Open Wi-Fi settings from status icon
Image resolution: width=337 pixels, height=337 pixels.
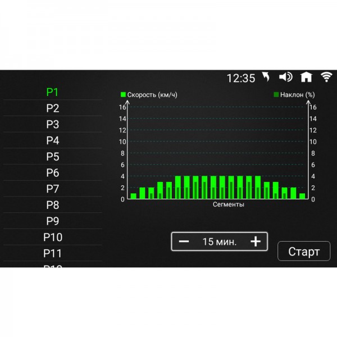[x=326, y=78]
